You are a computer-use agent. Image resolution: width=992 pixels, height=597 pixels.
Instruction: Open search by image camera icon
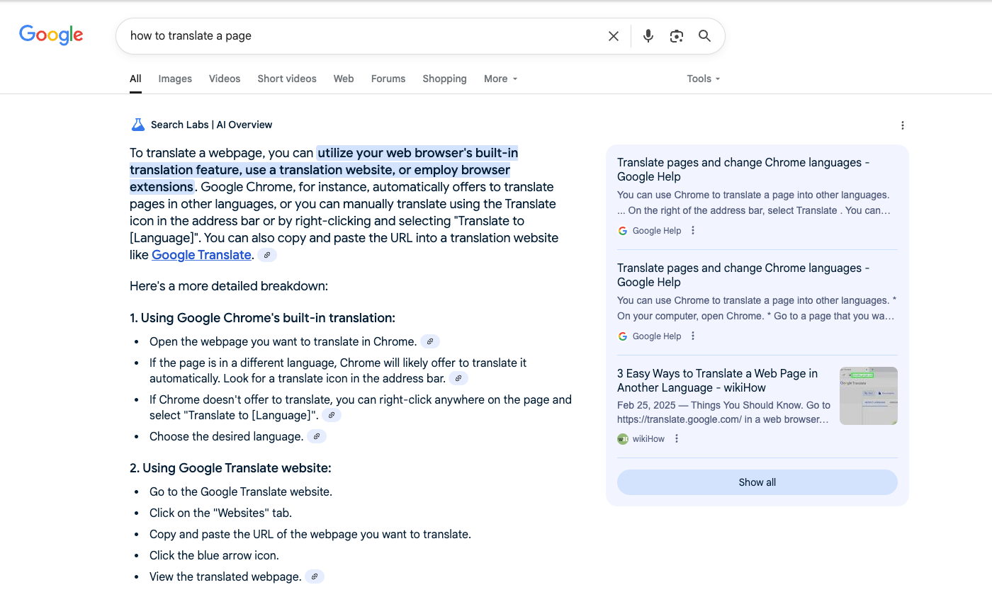pos(677,36)
